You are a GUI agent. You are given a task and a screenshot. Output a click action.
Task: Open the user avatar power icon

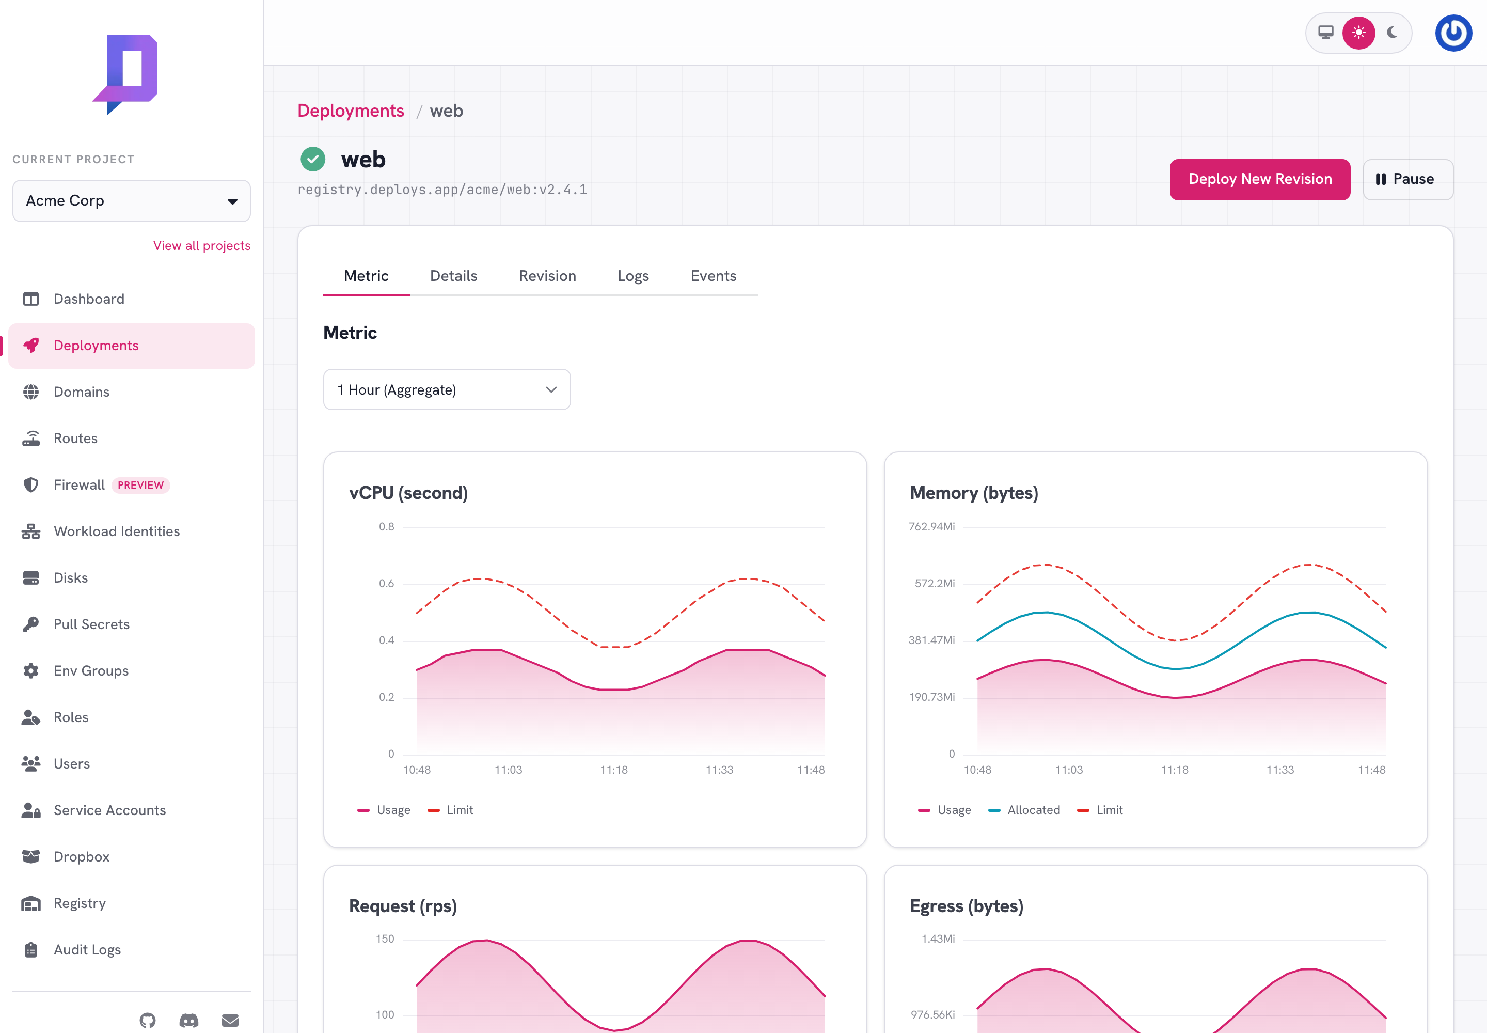[x=1453, y=33]
